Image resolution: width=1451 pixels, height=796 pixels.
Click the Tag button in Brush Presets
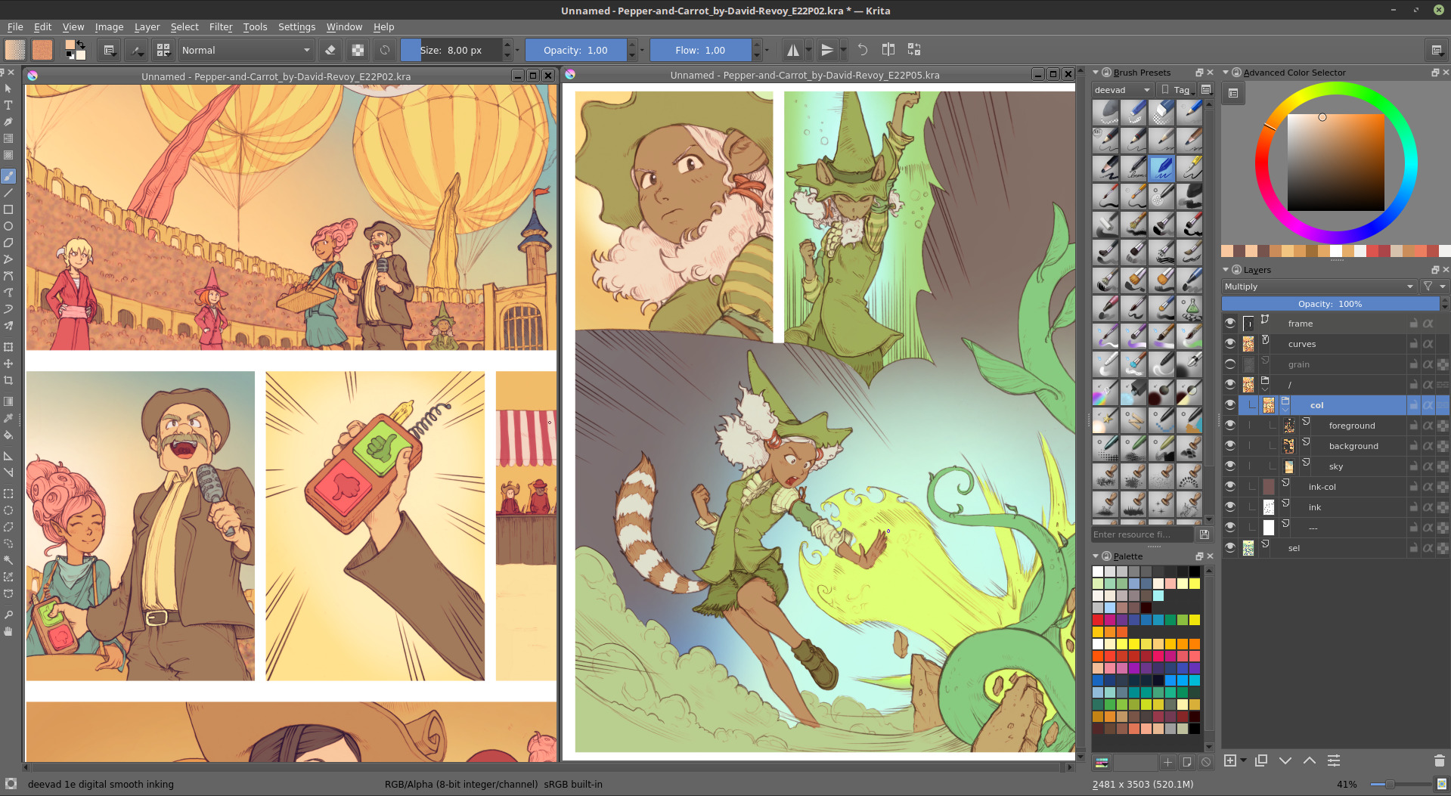[1177, 90]
